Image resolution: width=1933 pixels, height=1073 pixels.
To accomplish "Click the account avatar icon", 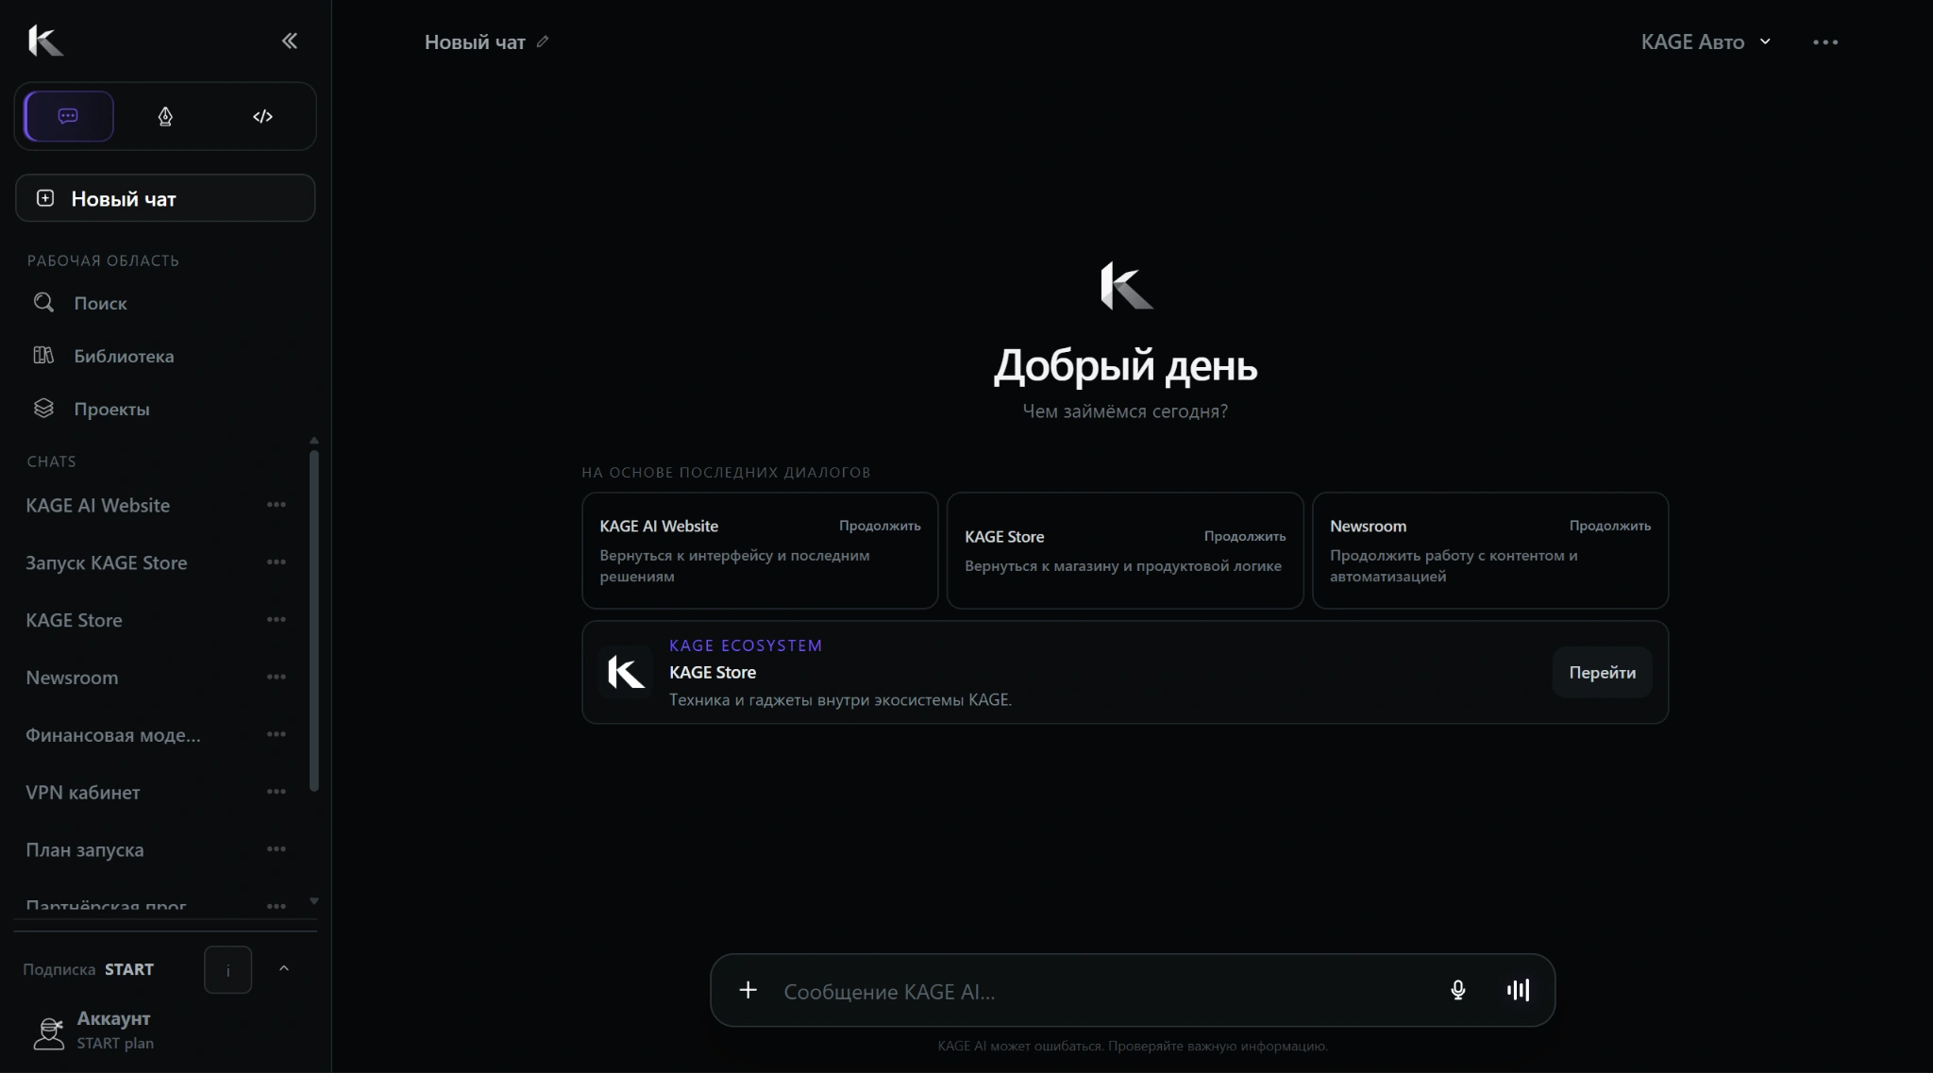I will click(x=49, y=1032).
